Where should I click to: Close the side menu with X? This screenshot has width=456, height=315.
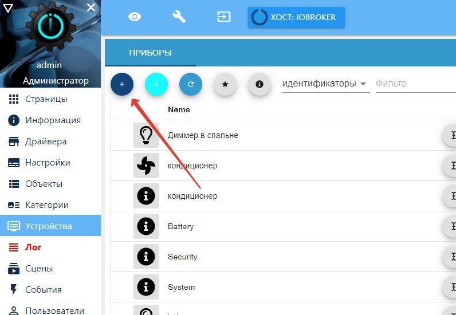[x=91, y=7]
